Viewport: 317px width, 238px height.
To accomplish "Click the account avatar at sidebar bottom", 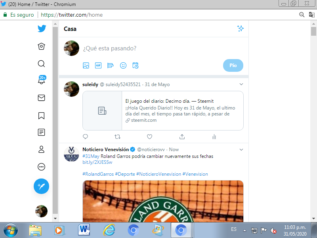I will tap(42, 211).
